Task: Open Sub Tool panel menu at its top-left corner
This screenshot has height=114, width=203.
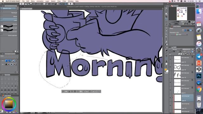Action: (1, 6)
